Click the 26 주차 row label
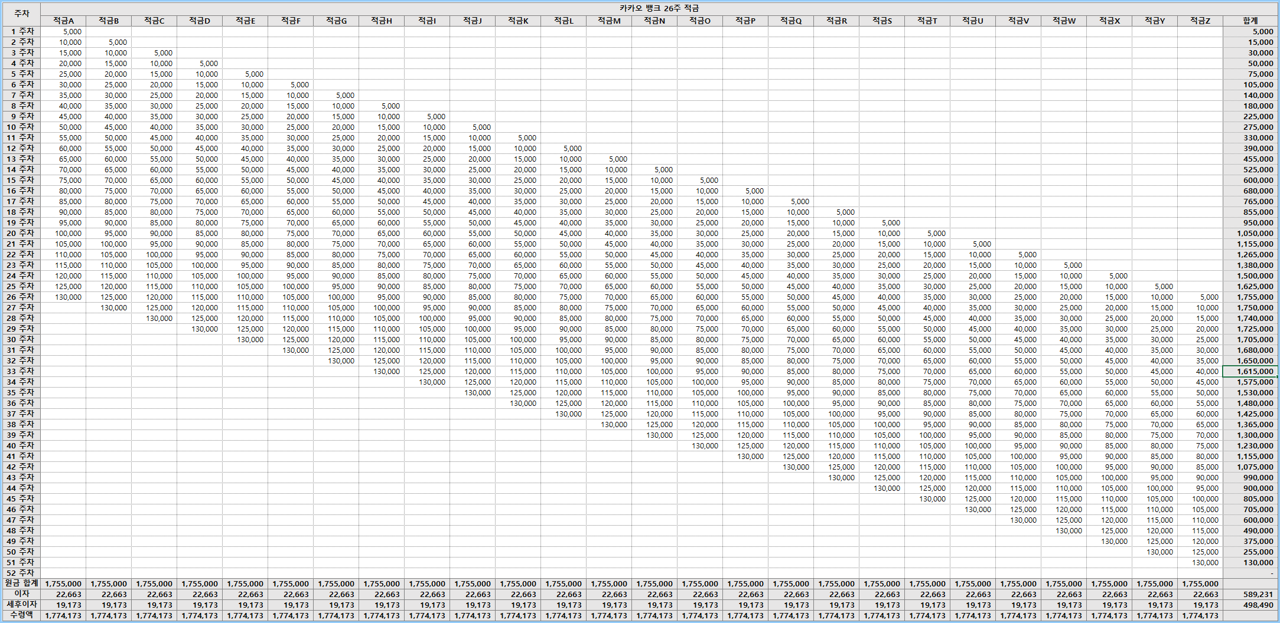 pyautogui.click(x=21, y=297)
